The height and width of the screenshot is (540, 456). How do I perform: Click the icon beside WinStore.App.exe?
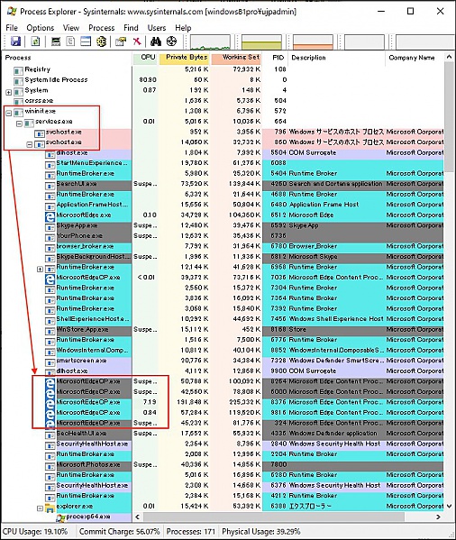pos(50,331)
